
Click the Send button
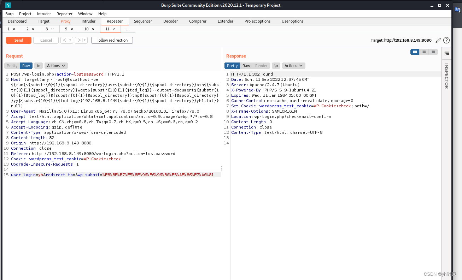(19, 40)
